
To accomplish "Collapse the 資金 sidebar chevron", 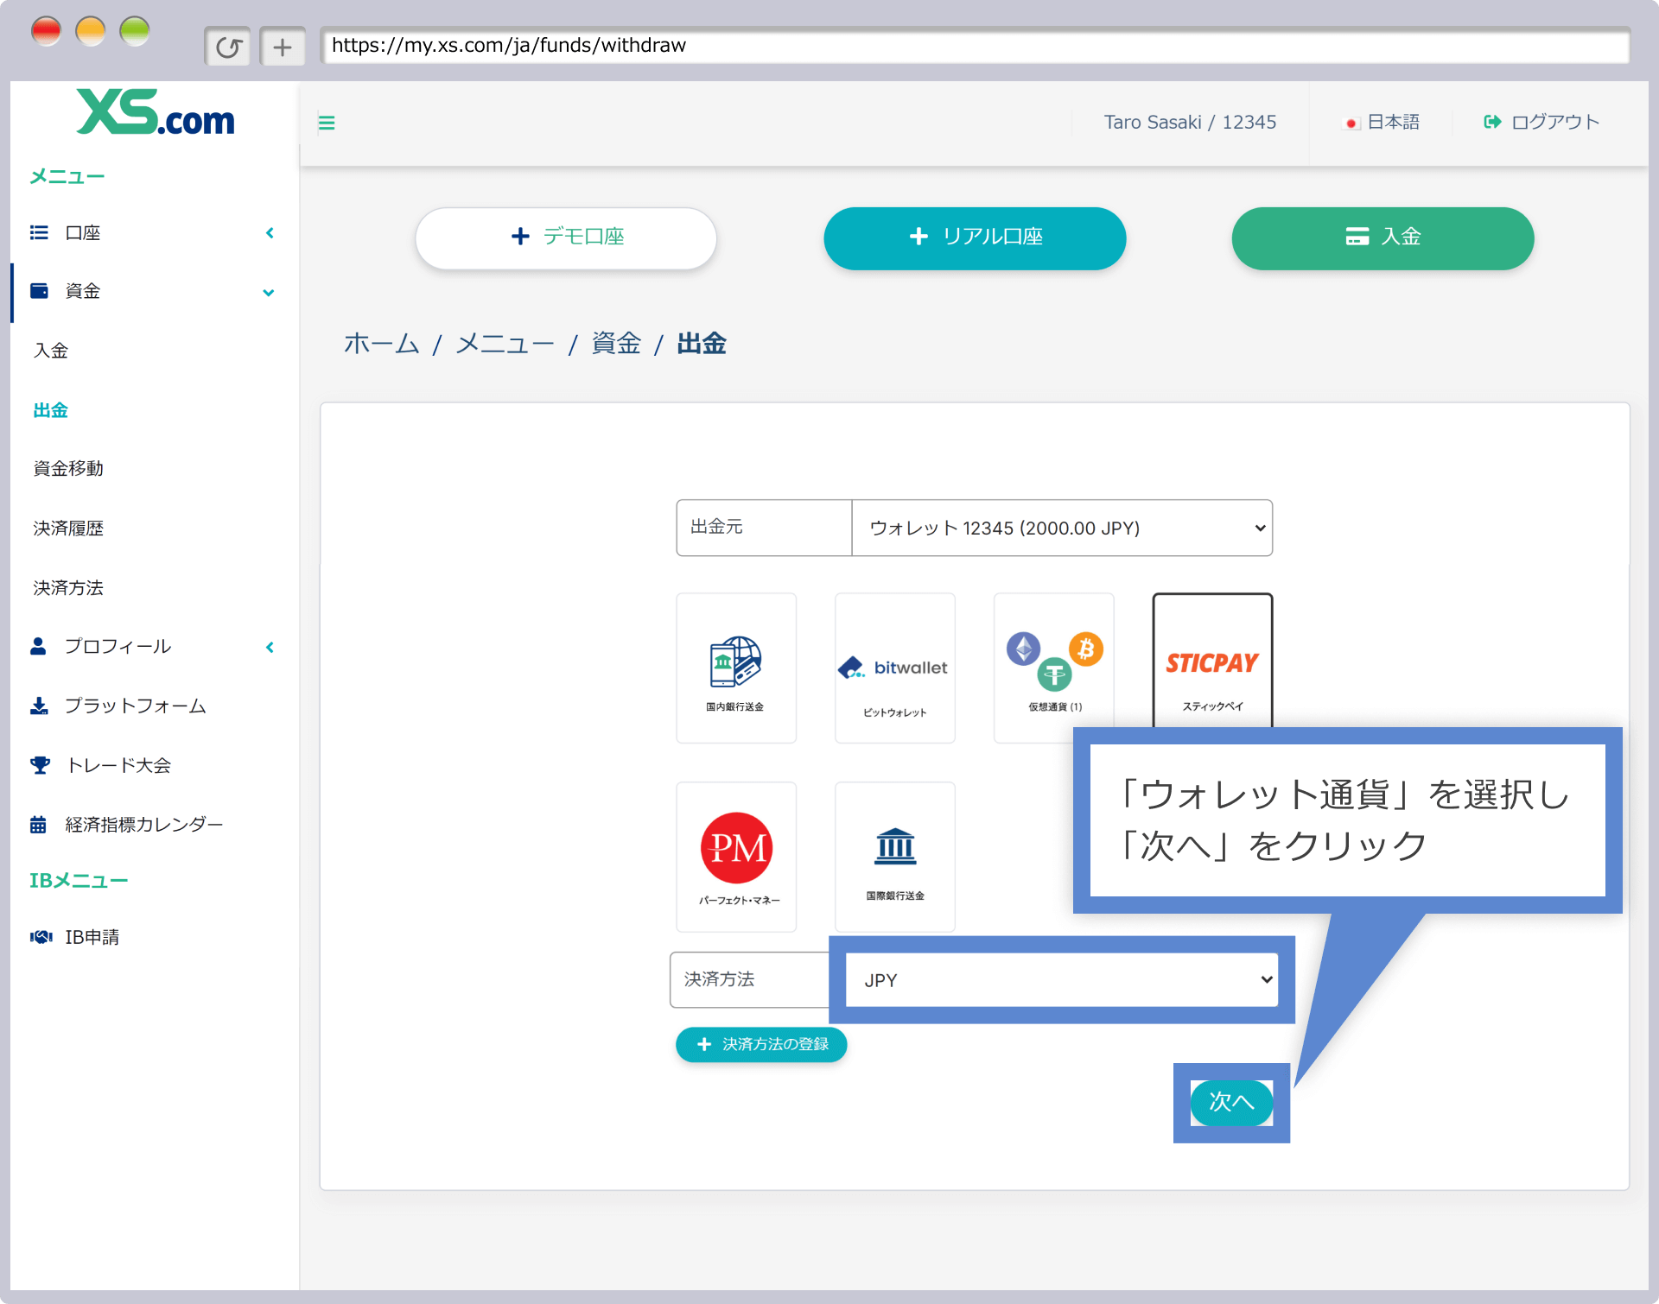I will point(269,293).
